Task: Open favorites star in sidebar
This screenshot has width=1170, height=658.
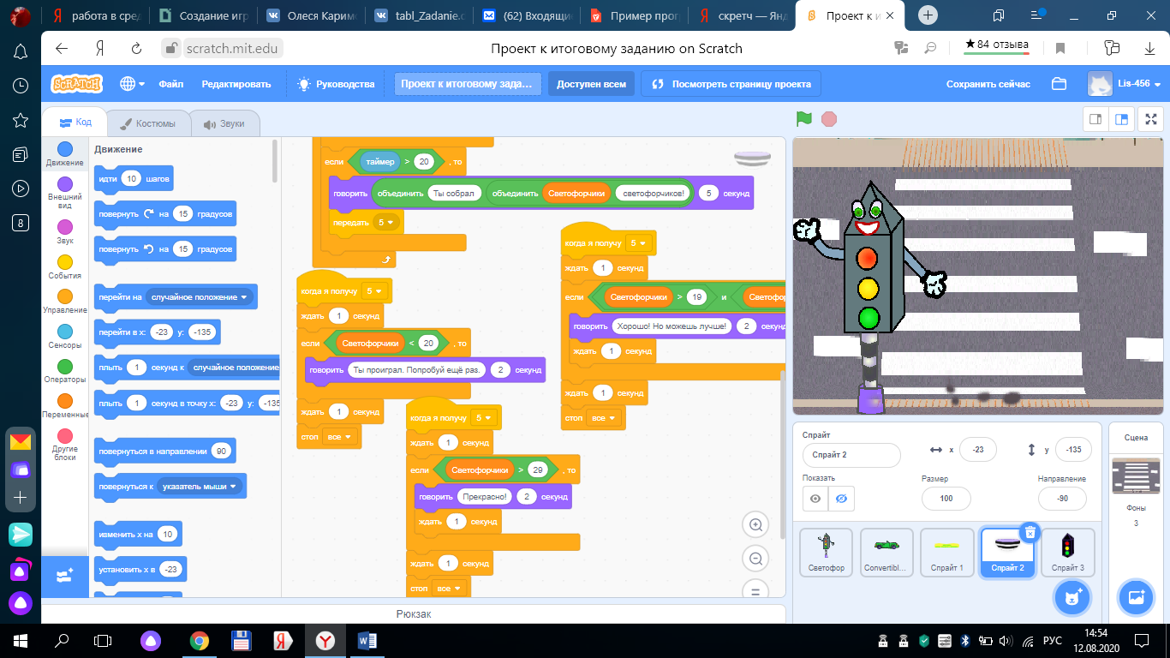Action: [x=21, y=120]
